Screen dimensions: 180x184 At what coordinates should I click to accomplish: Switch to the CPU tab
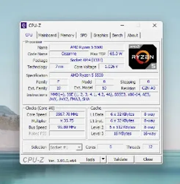29,35
